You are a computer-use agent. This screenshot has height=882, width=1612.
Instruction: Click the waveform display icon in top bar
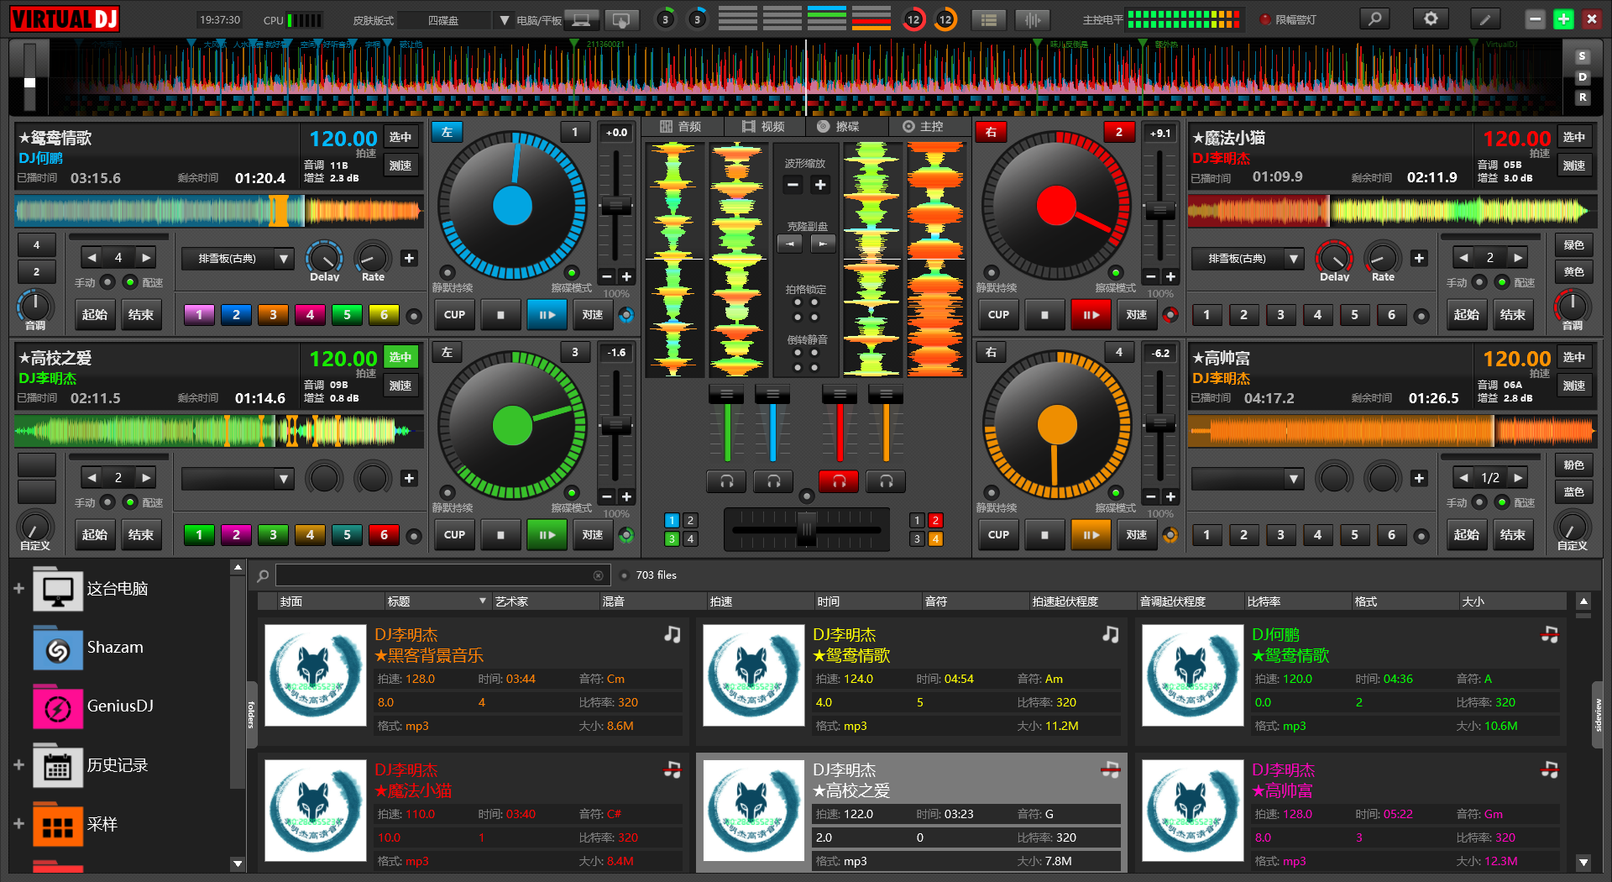coord(1033,19)
